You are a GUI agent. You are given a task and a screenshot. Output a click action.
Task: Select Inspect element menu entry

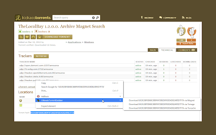[x=79, y=106]
